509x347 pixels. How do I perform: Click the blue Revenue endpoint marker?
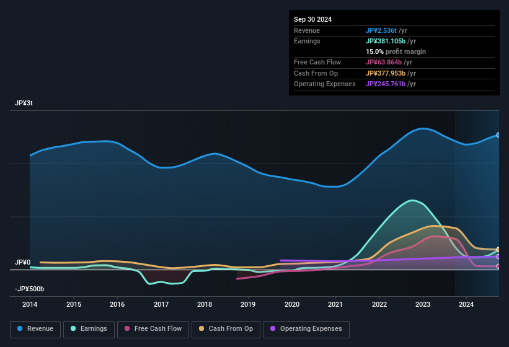coord(498,135)
